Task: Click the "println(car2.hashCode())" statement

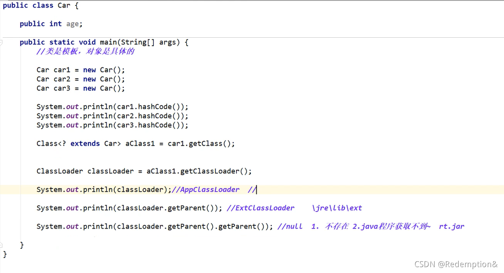Action: coord(112,116)
